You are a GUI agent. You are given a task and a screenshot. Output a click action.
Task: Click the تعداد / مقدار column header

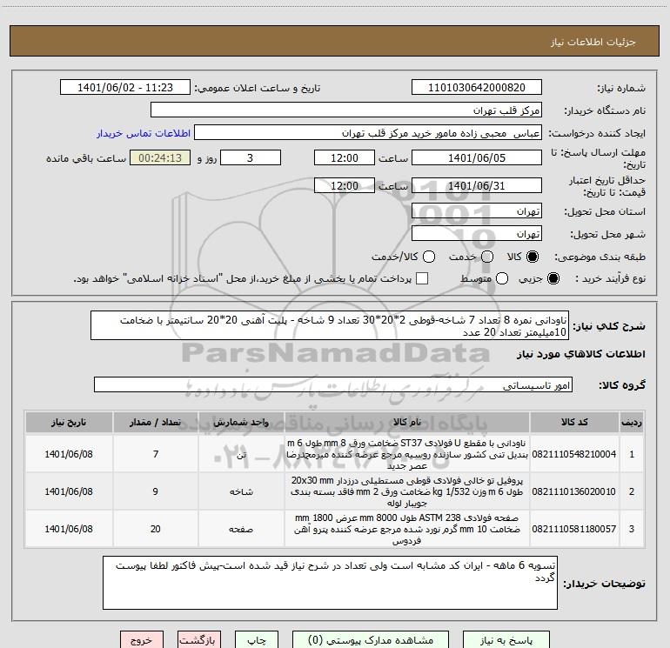tap(156, 423)
